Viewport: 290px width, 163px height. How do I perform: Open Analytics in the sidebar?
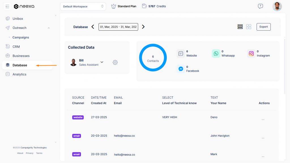tap(19, 74)
